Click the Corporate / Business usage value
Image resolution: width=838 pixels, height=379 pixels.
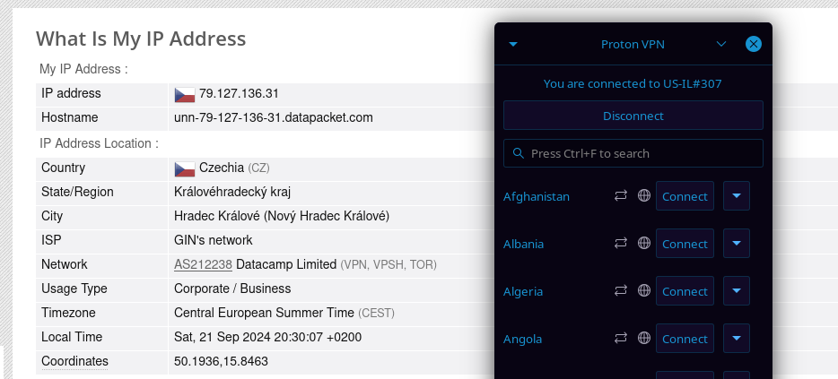232,289
